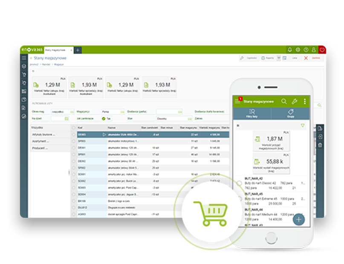Select the row checkbox for DE003

(x=74, y=134)
